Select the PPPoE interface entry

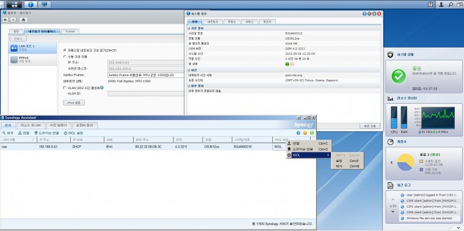click(x=32, y=60)
